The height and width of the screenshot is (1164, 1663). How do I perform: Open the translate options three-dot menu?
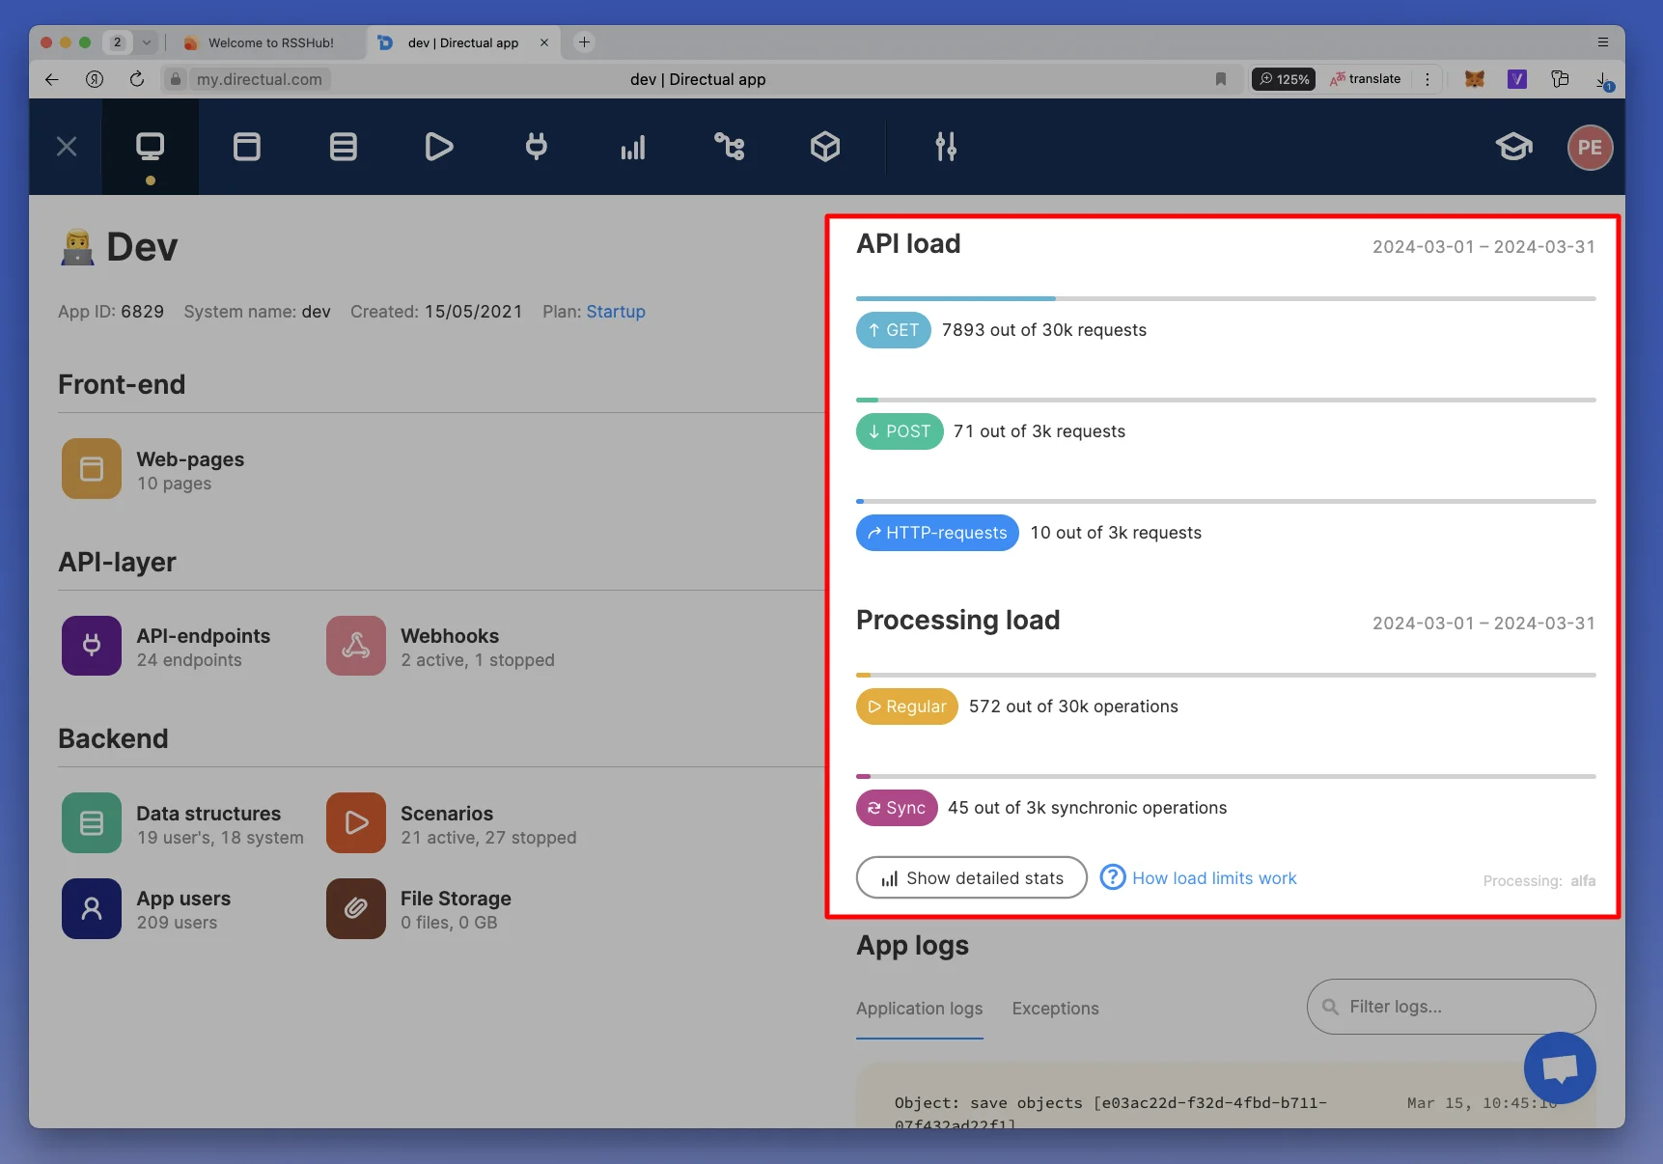[1427, 79]
